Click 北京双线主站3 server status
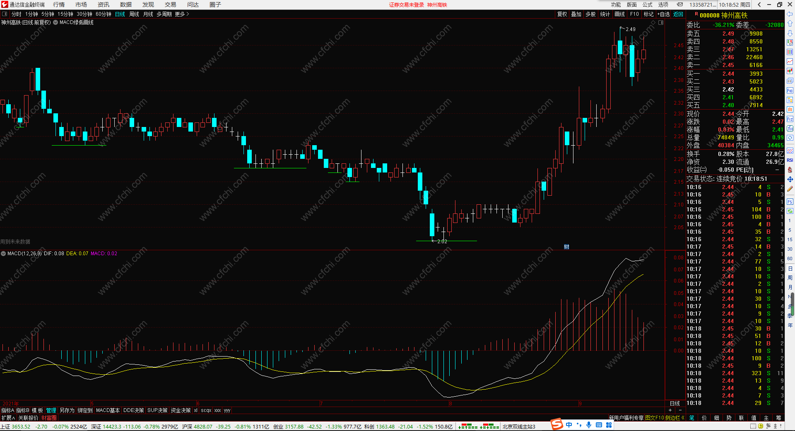 tap(519, 426)
